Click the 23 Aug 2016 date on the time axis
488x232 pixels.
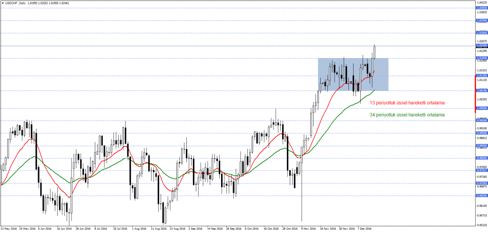[177, 229]
